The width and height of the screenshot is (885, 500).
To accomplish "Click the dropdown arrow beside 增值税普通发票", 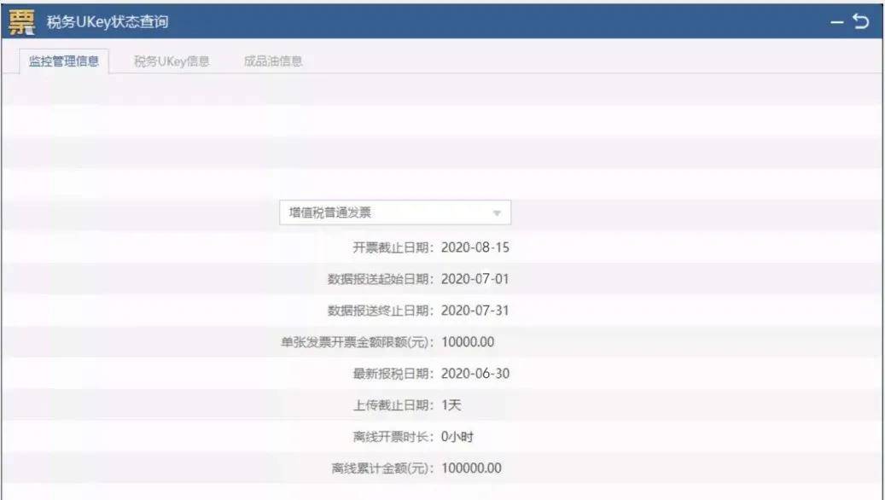I will [498, 212].
